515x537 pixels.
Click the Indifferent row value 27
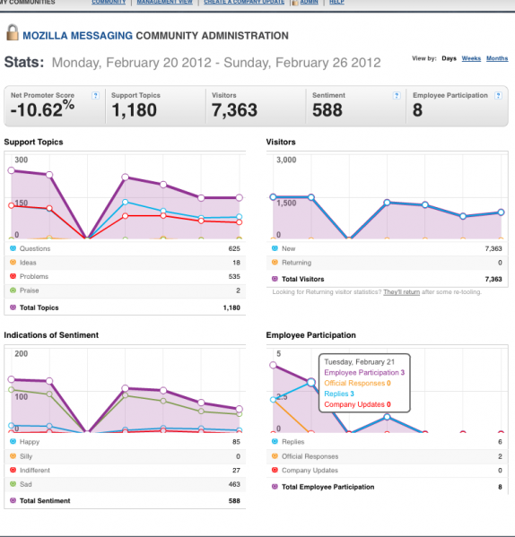point(237,471)
